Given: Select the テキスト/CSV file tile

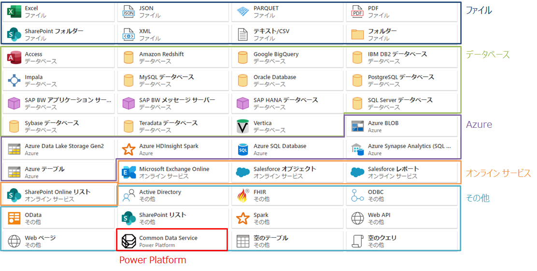Looking at the screenshot, I should (287, 34).
